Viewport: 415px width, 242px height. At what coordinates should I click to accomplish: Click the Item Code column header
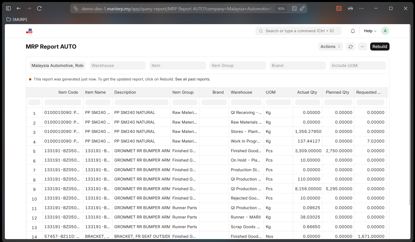68,92
